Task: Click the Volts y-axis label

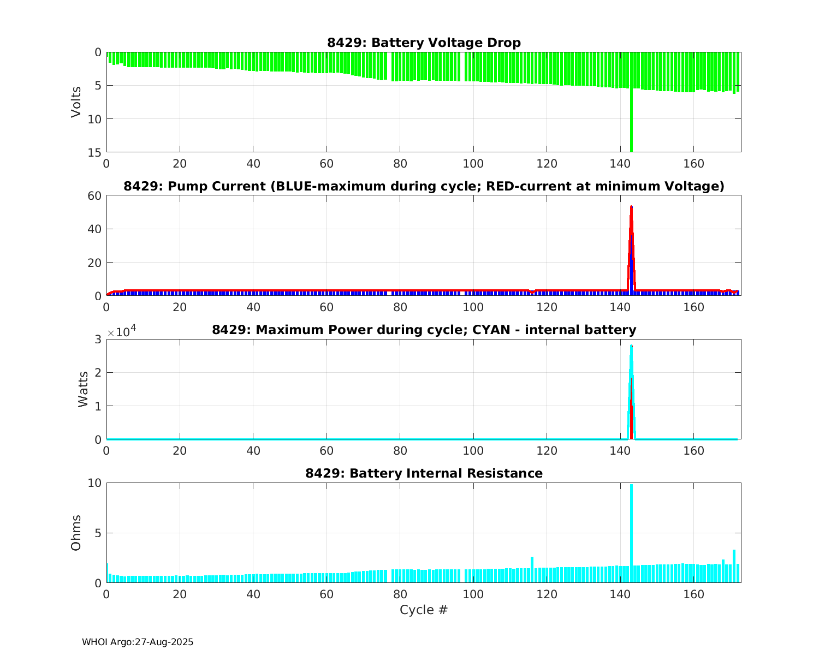Action: 76,102
